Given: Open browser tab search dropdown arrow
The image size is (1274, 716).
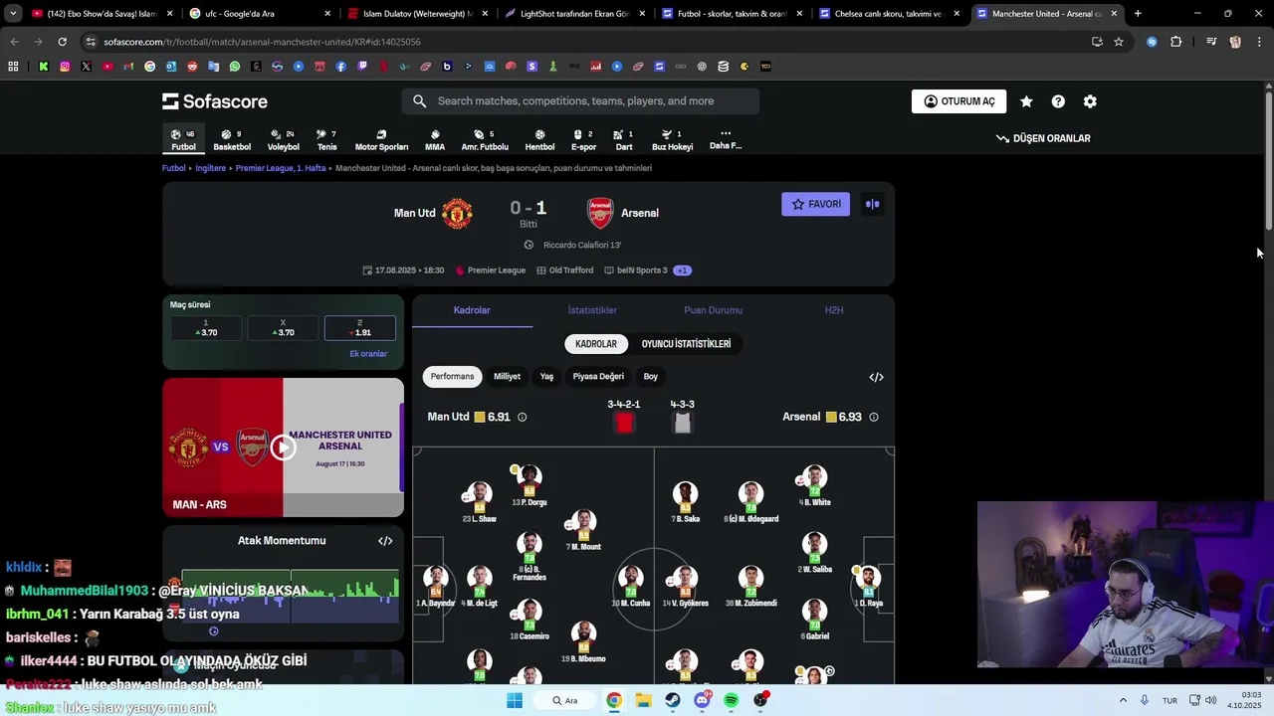Looking at the screenshot, I should 13,14.
